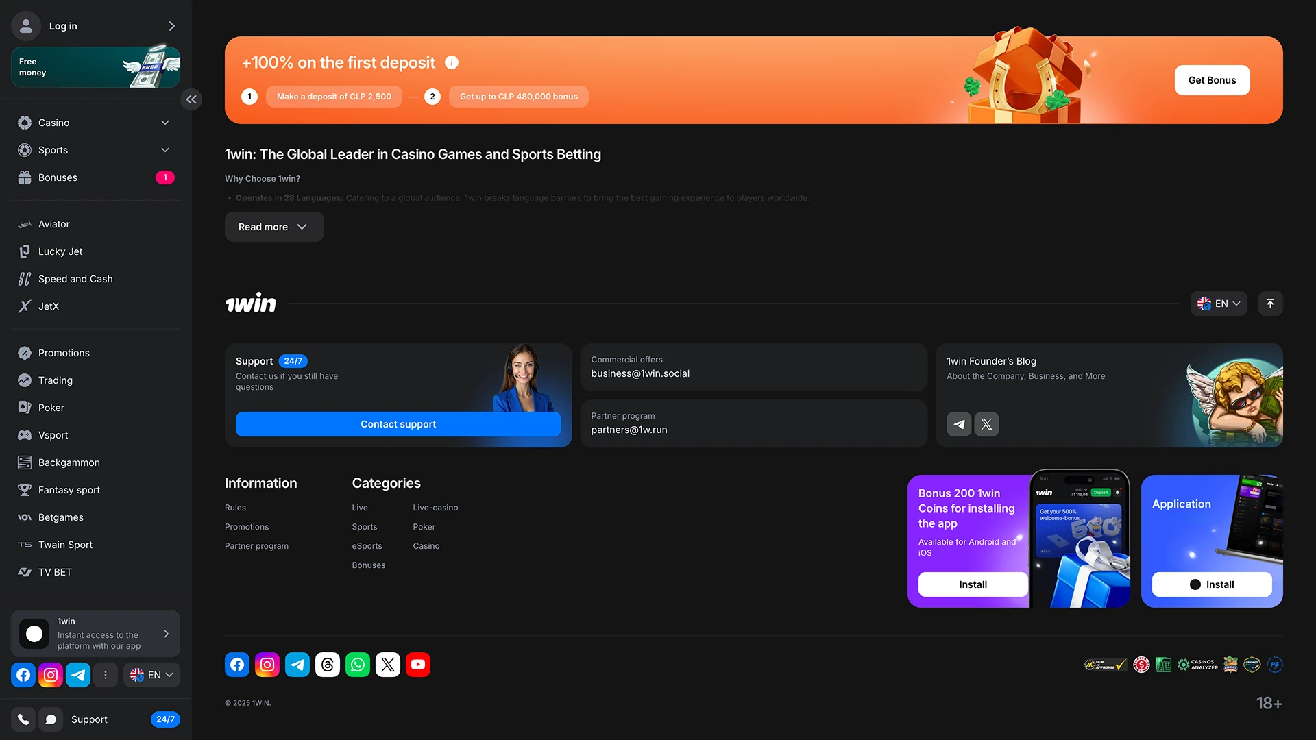This screenshot has width=1316, height=740.
Task: Click the 1win logo in footer
Action: (x=251, y=303)
